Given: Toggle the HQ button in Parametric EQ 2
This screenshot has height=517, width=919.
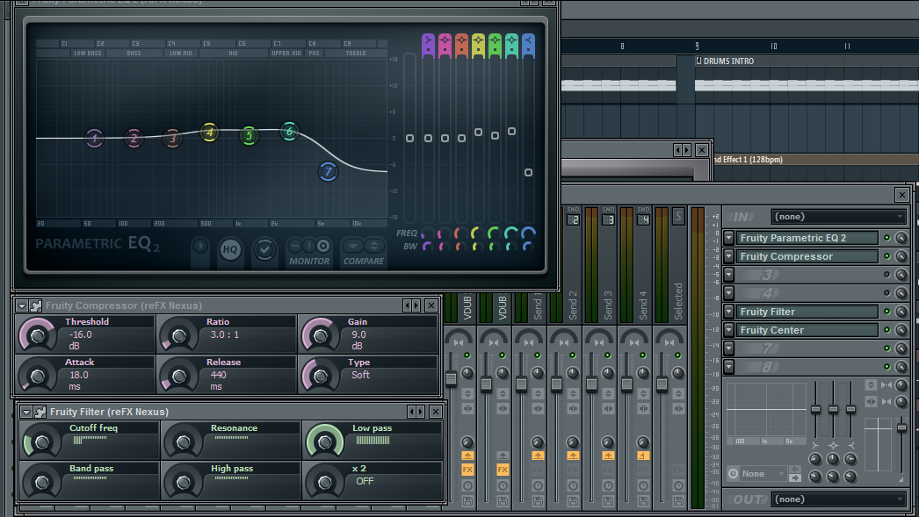Looking at the screenshot, I should coord(229,250).
